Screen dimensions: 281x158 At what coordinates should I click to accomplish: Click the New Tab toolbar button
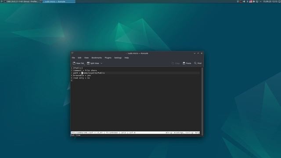pos(78,63)
